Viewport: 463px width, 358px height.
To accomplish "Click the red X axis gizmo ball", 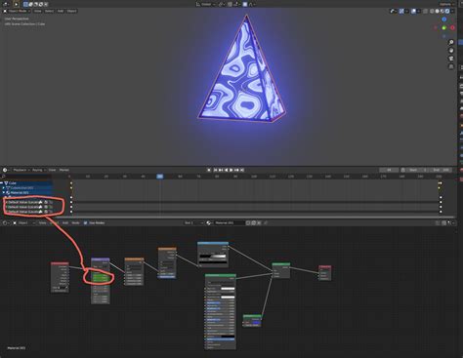I will [x=452, y=28].
